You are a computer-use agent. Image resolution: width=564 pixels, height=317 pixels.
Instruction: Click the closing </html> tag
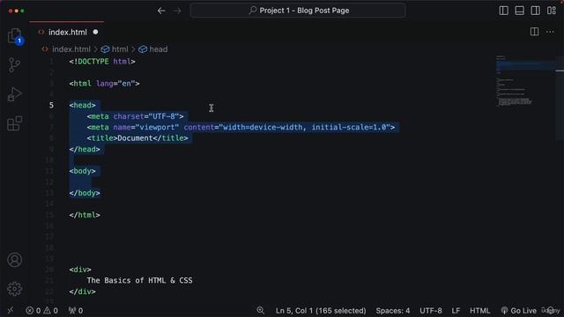85,215
